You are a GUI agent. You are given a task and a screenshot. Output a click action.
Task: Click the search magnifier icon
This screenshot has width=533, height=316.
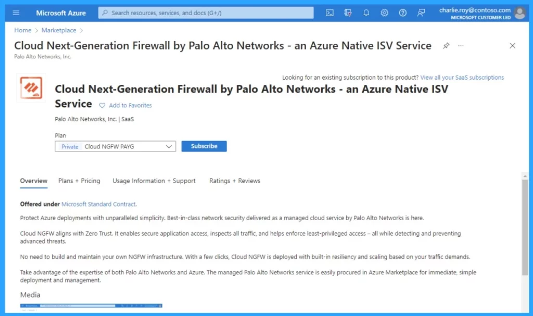coord(105,13)
